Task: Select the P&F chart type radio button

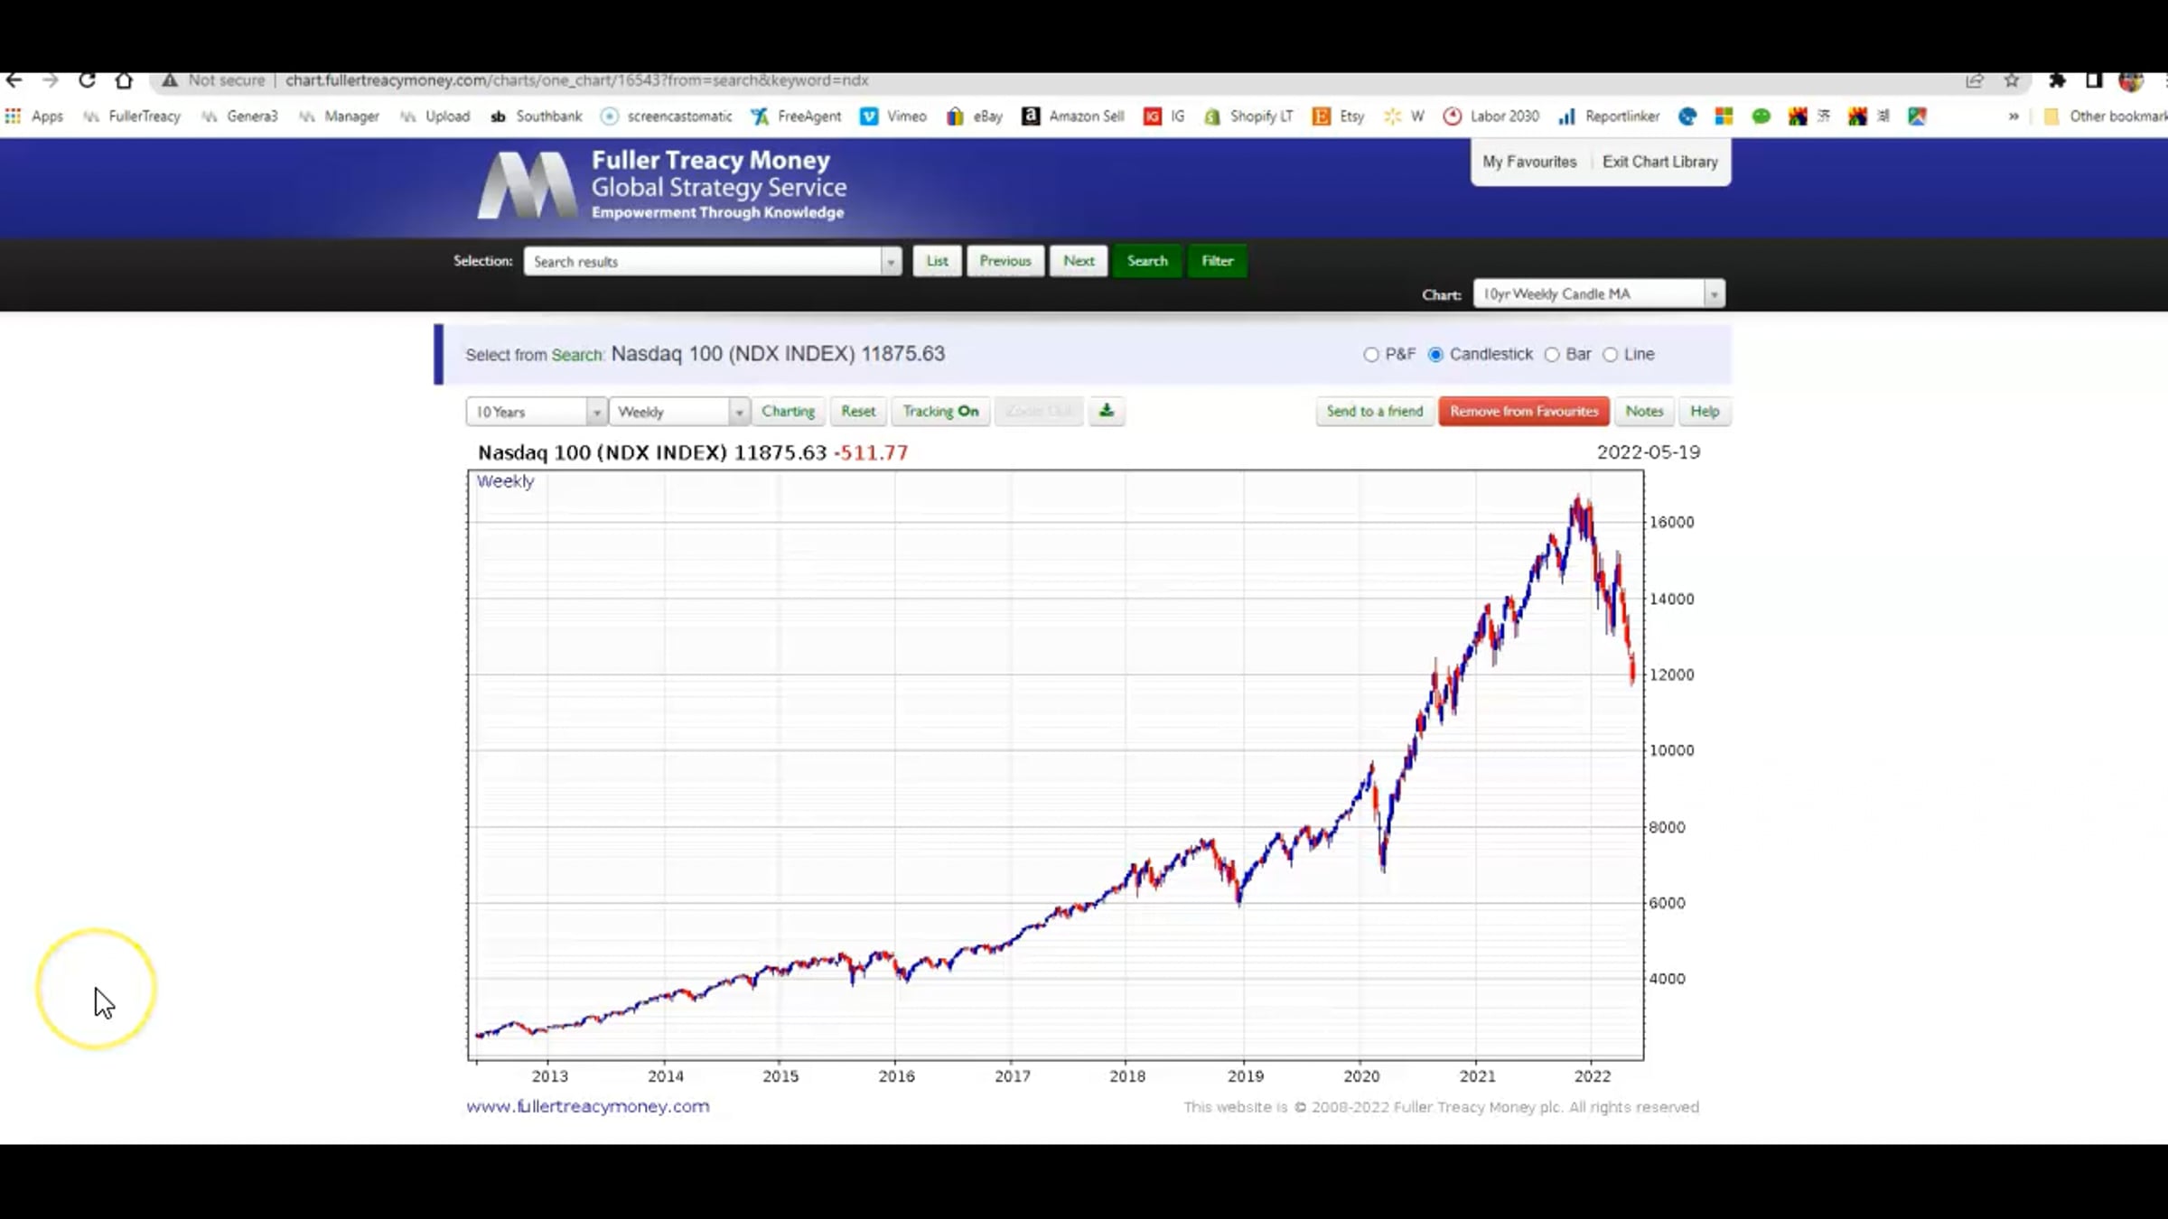Action: click(x=1371, y=355)
